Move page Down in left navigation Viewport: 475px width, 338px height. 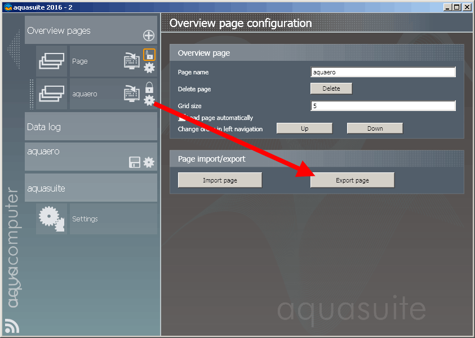pos(375,128)
